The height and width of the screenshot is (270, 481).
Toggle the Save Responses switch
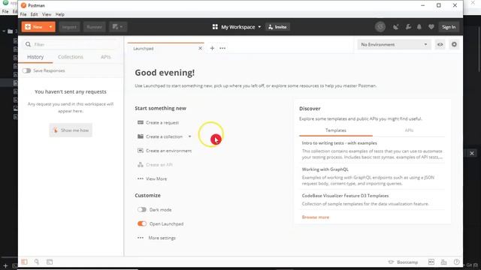[26, 70]
